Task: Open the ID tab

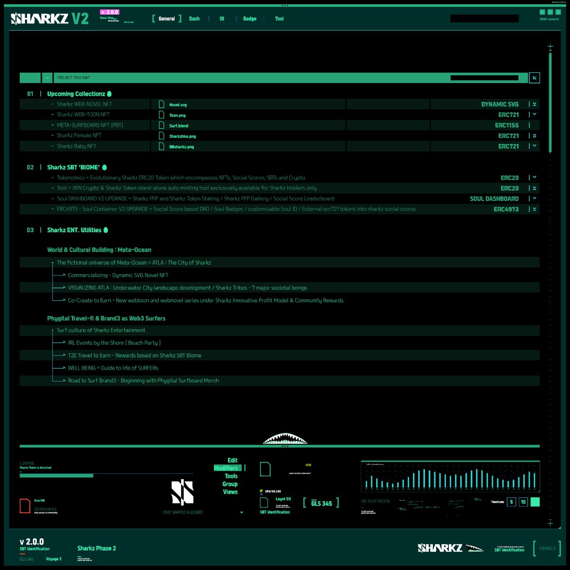Action: pos(222,19)
